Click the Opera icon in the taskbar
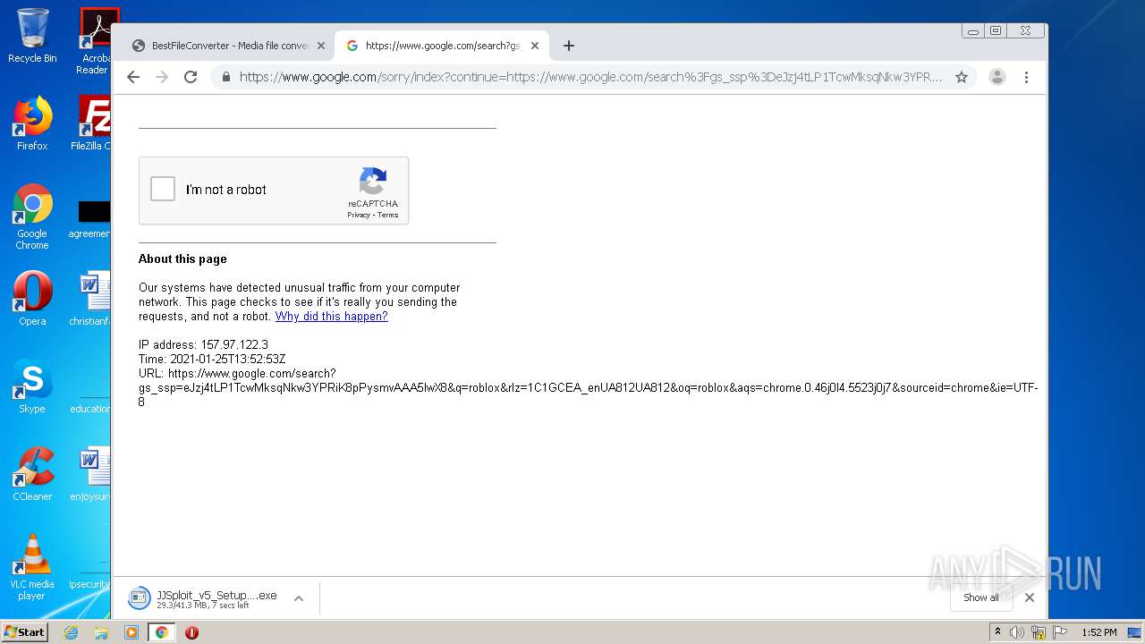This screenshot has height=644, width=1145. (191, 632)
